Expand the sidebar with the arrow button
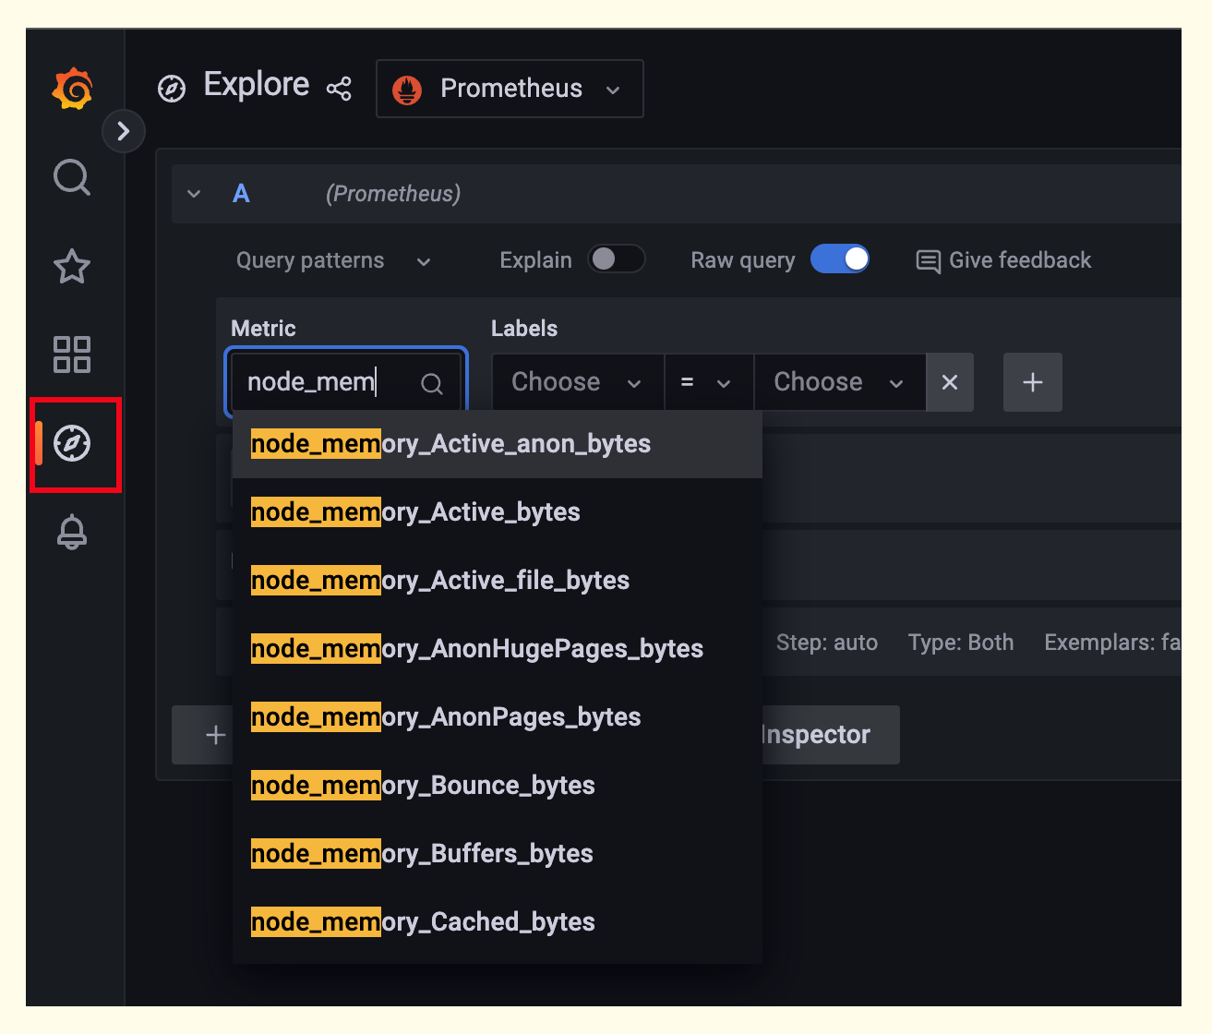The width and height of the screenshot is (1212, 1034). pyautogui.click(x=124, y=131)
